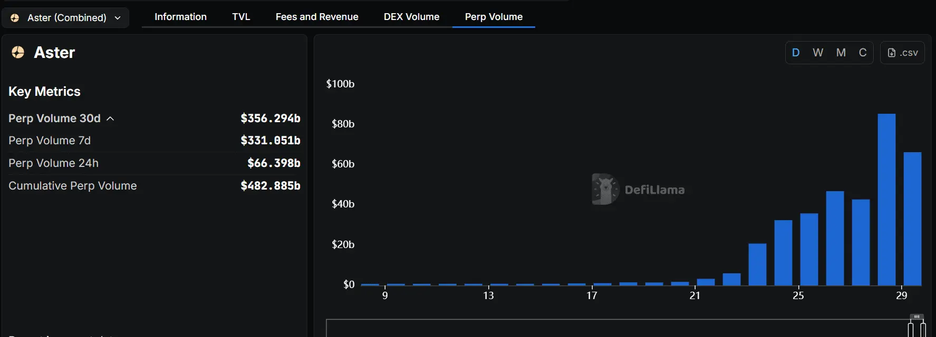Click the chart bar above day 25

[x=809, y=249]
